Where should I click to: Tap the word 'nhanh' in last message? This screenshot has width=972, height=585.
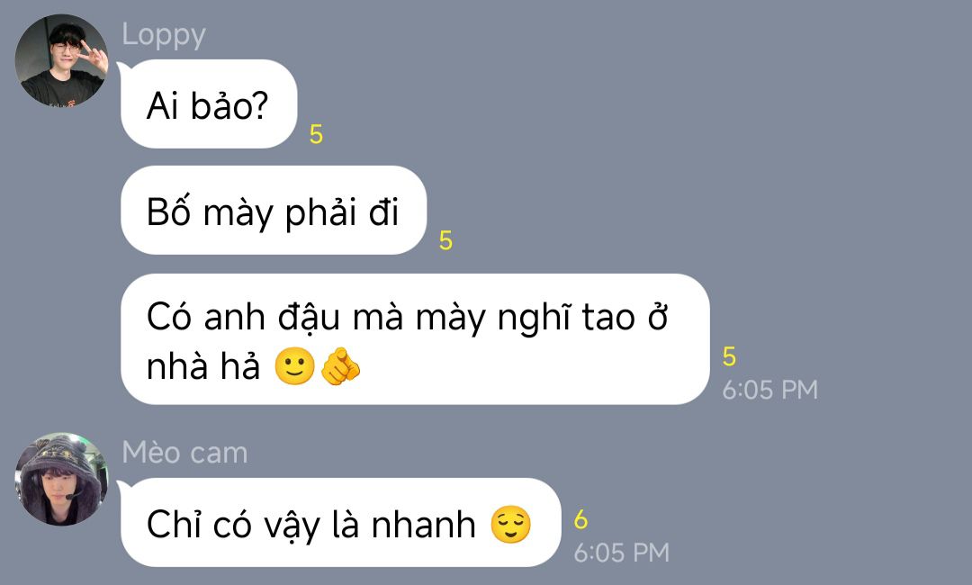[423, 525]
